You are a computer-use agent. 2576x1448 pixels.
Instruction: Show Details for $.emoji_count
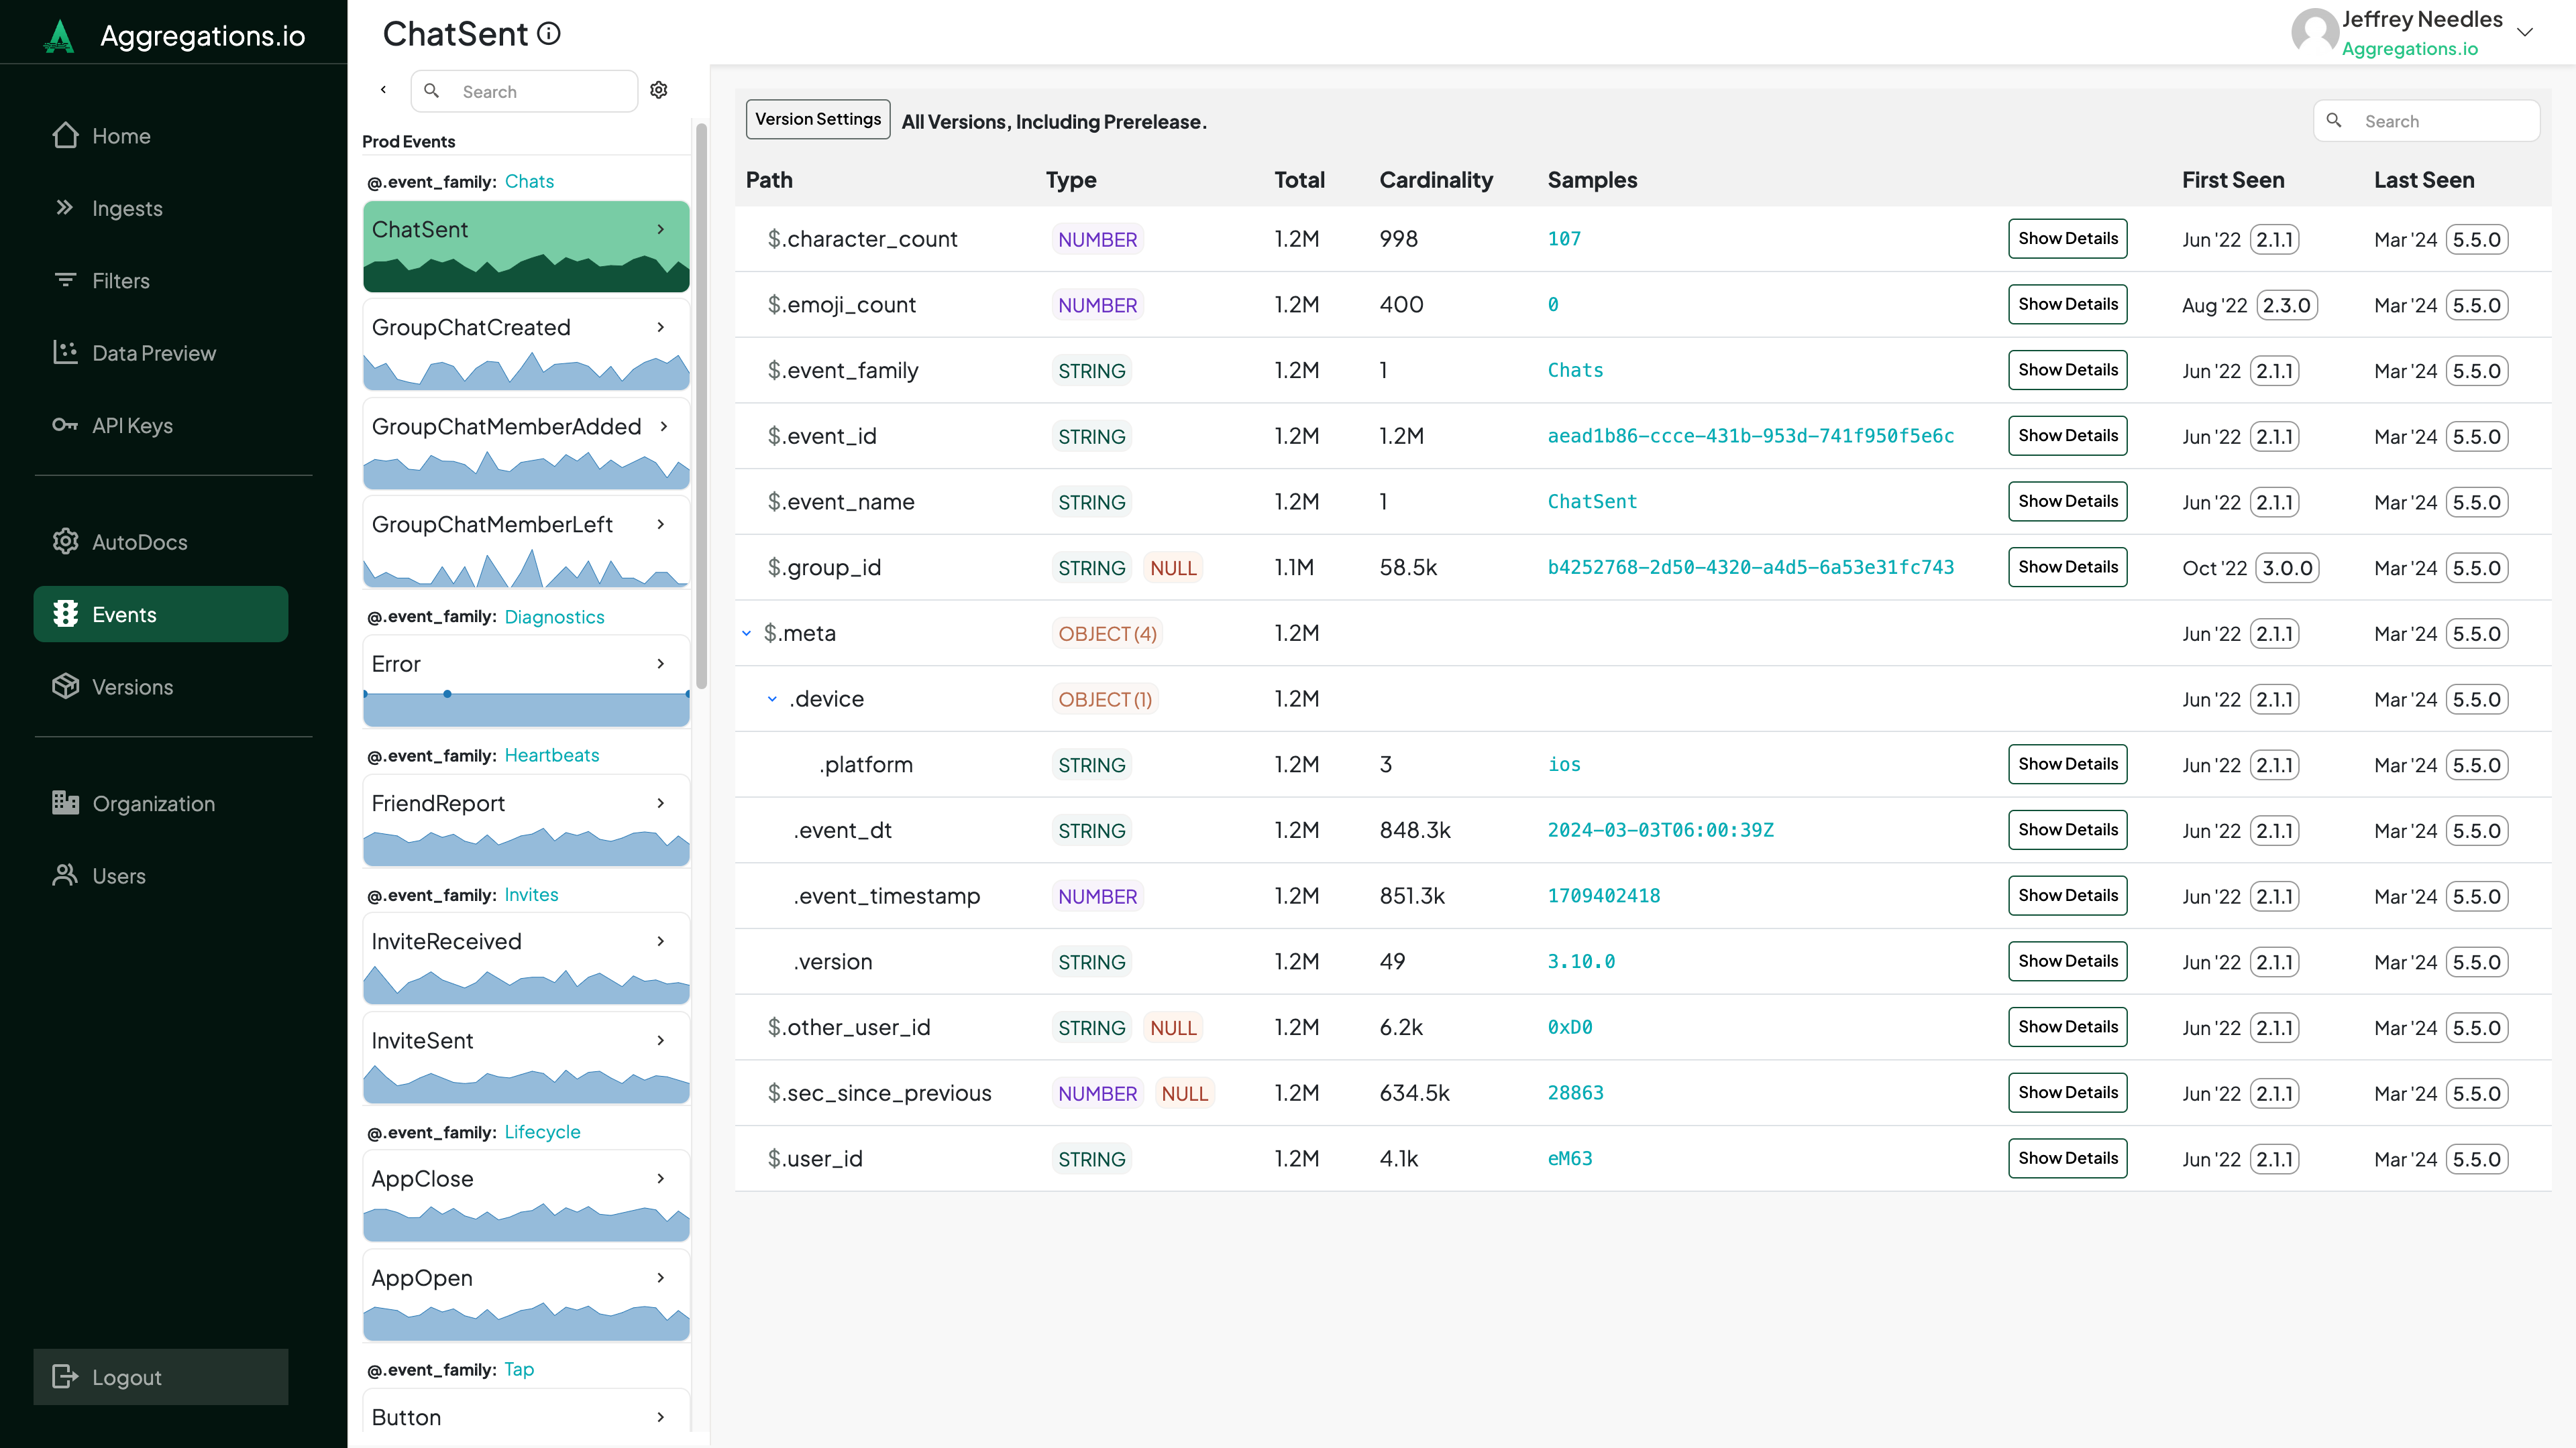click(2067, 304)
